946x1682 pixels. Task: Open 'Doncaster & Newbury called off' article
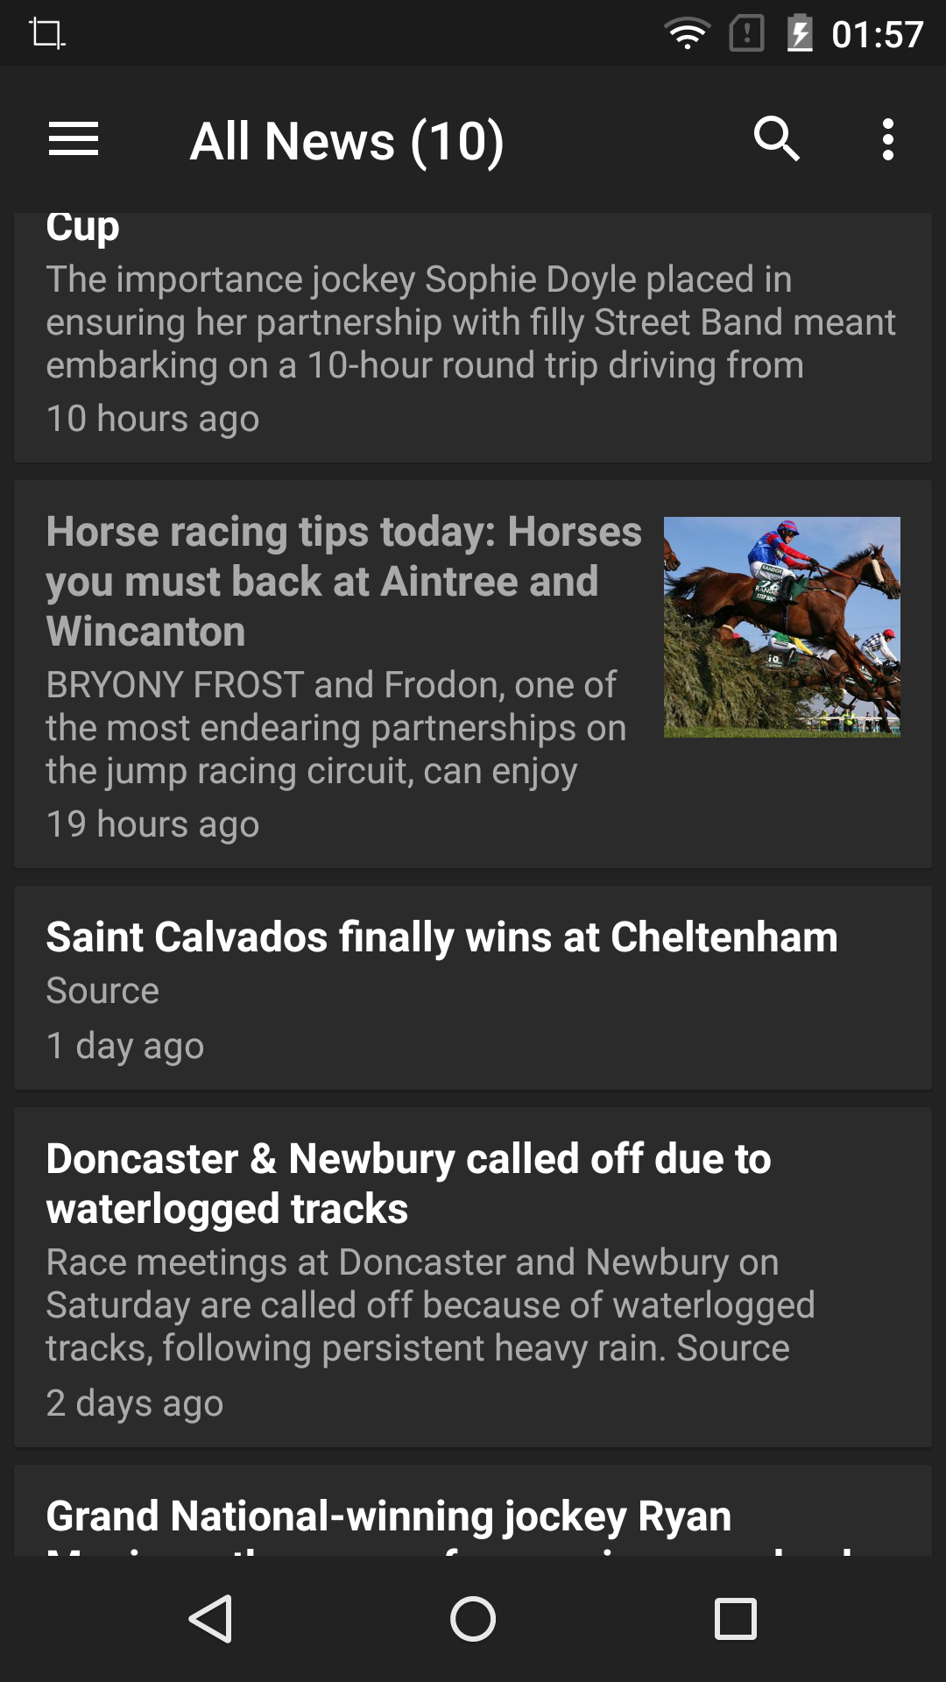(x=408, y=1183)
